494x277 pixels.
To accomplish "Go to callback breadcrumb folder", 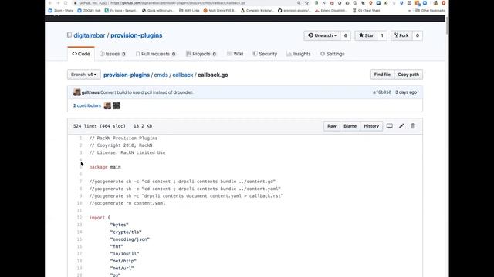I will pos(183,75).
